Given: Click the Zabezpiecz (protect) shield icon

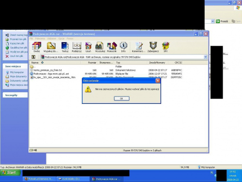Looking at the screenshot, I should pyautogui.click(x=153, y=47).
